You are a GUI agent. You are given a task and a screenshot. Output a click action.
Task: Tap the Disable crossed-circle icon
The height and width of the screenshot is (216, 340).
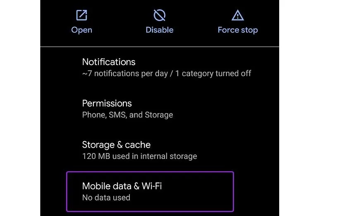tap(159, 16)
